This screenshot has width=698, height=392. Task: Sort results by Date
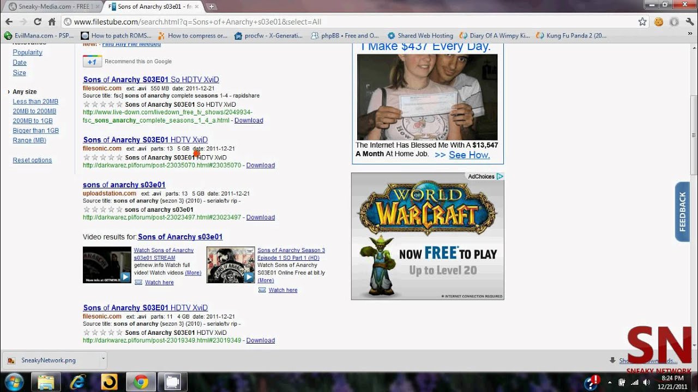tap(20, 63)
